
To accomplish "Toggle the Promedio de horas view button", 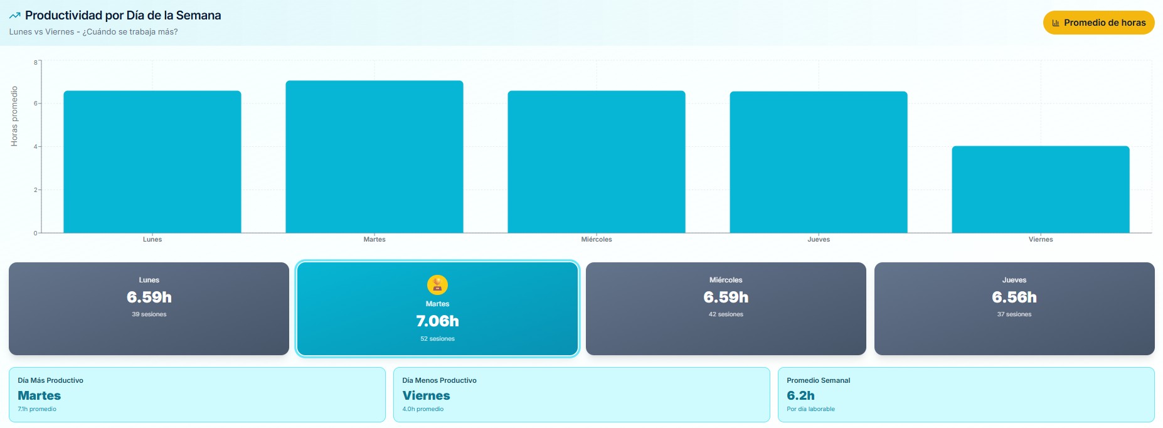I will pyautogui.click(x=1098, y=23).
